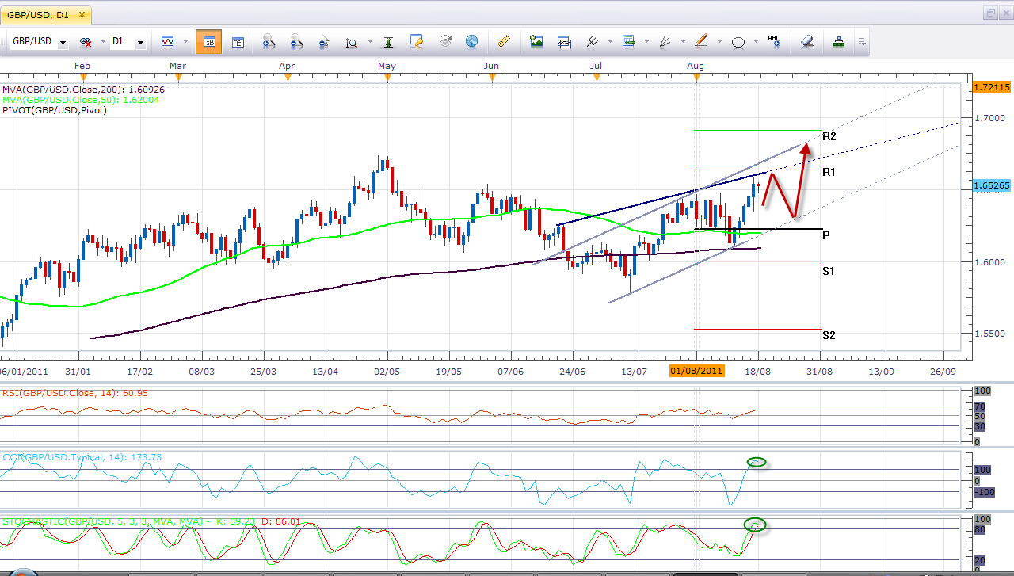
Task: Expand the pitchfork tool dropdown arrow
Action: [x=608, y=42]
